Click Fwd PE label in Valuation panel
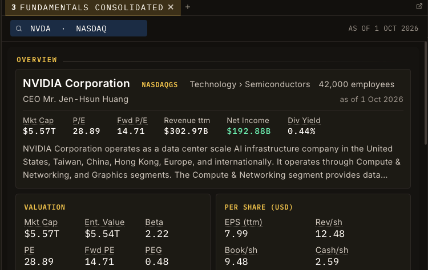This screenshot has height=270, width=428. [x=100, y=250]
